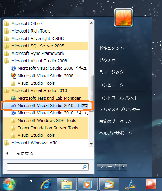
Task: Open the blue pen writing taskbar icon
Action: pos(130,184)
